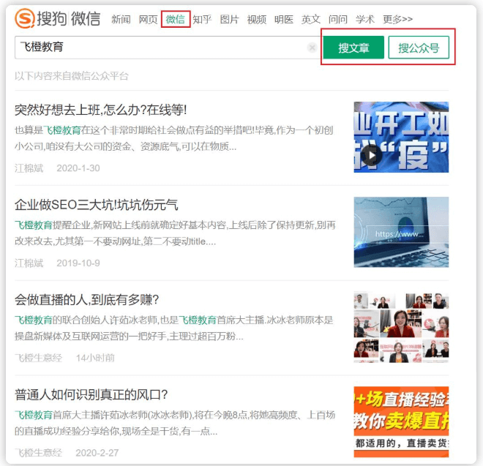Click the 搜文章 button
This screenshot has width=483, height=466.
click(353, 48)
